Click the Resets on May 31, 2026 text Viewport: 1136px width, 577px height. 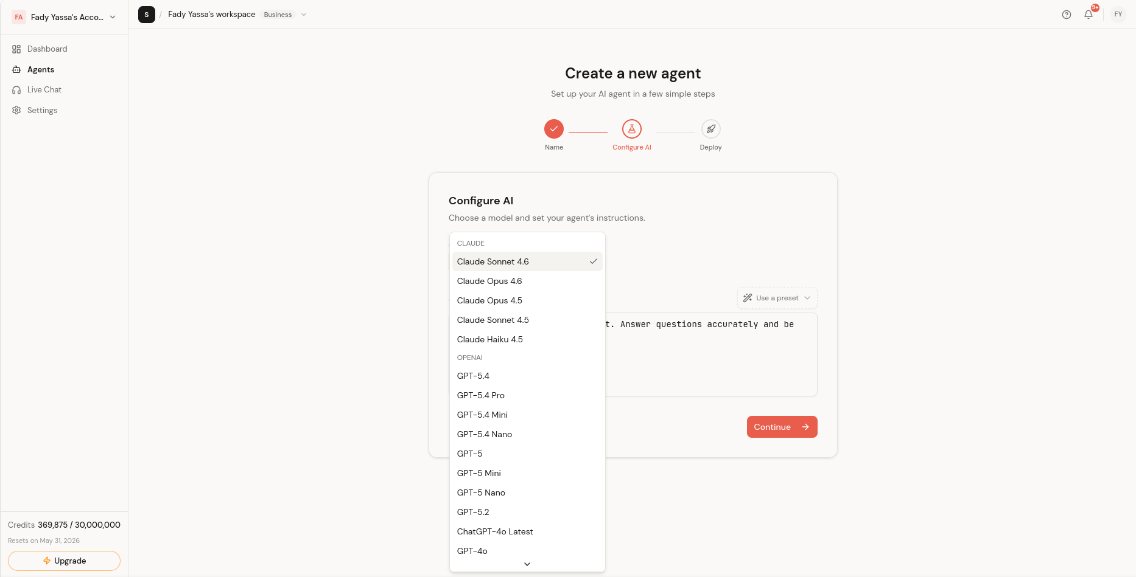coord(44,541)
